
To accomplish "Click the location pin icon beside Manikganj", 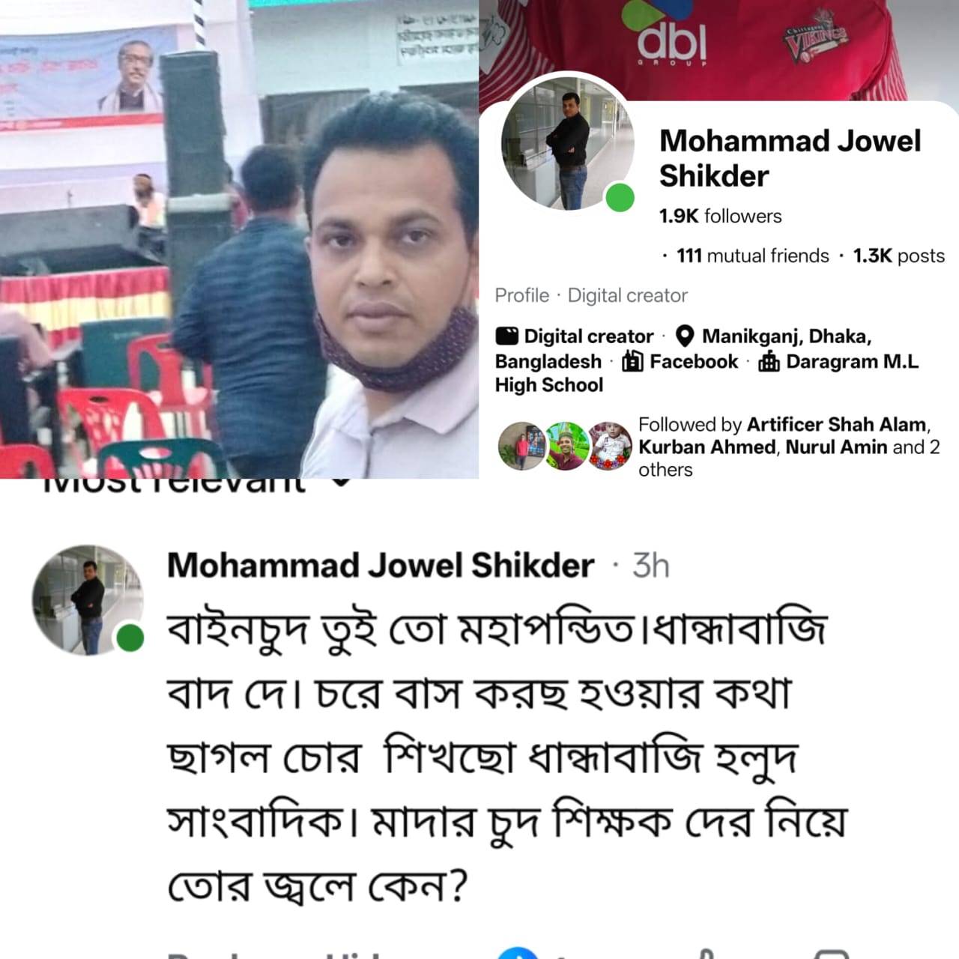I will click(x=685, y=336).
